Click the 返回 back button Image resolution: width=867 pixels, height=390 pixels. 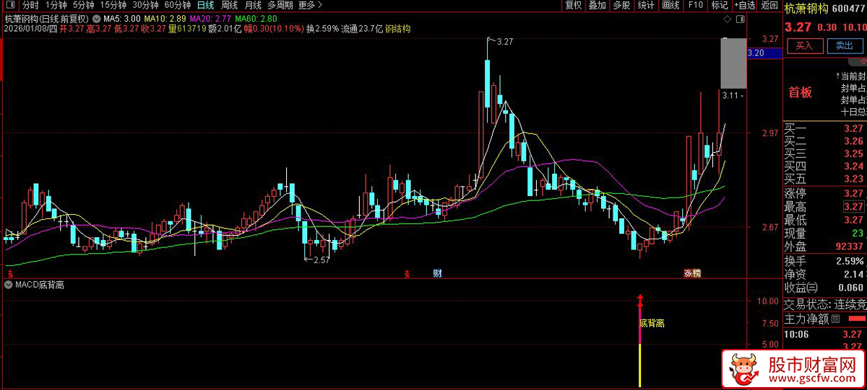(769, 5)
